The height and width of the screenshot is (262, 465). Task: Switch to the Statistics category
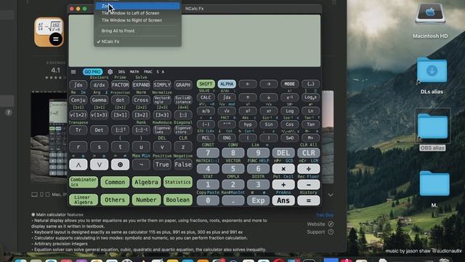[177, 182]
